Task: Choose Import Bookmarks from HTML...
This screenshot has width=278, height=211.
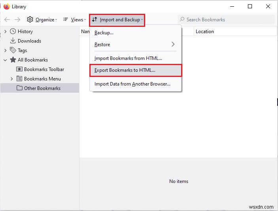Action: (136, 58)
